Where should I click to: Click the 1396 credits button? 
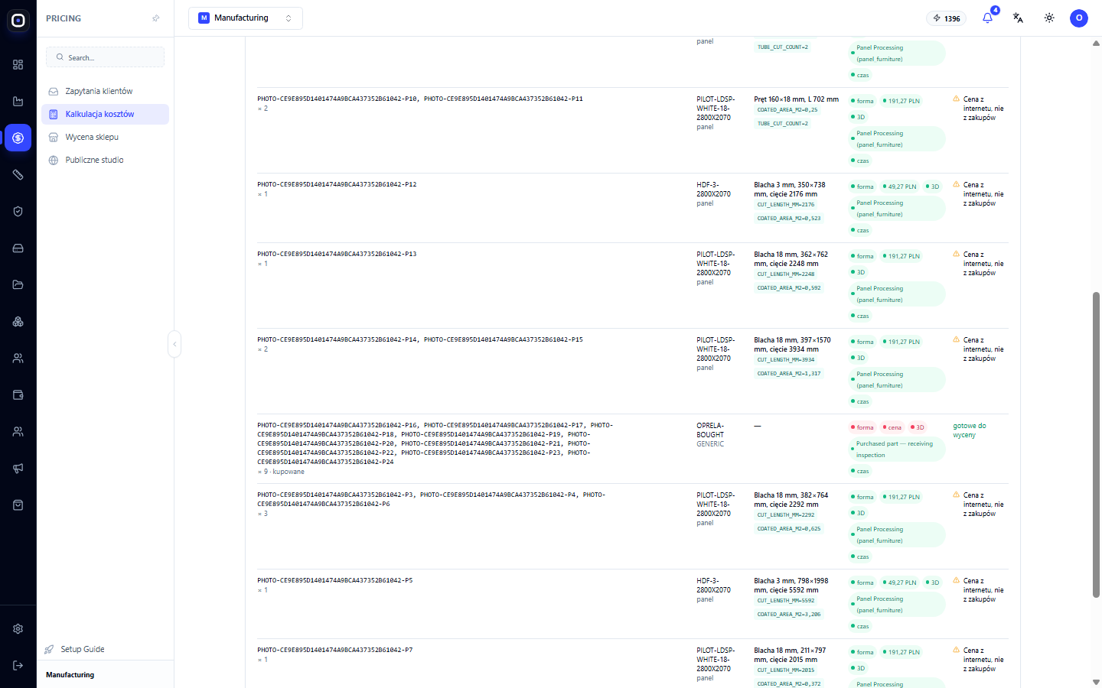947,18
